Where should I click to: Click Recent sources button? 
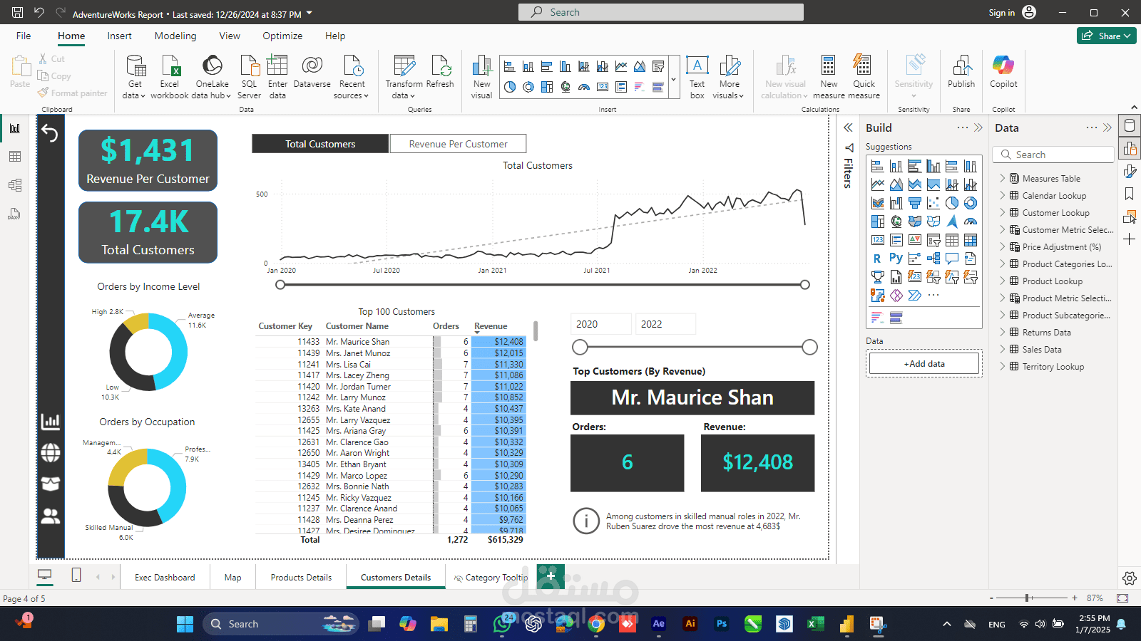352,76
